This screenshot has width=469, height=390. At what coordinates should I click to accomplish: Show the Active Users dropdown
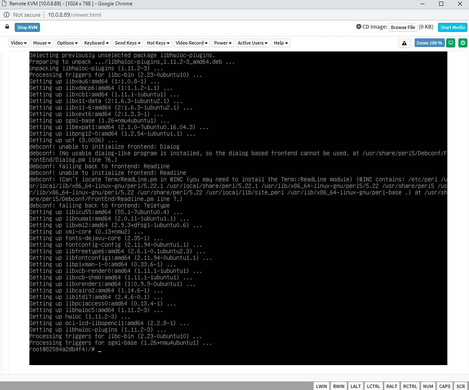pos(252,43)
